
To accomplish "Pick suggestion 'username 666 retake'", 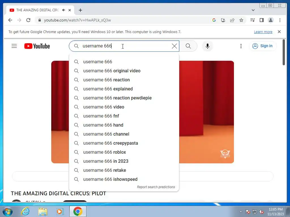I will tap(124, 170).
